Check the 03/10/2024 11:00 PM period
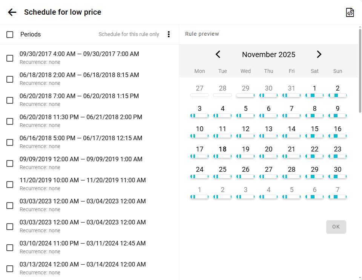 10,248
